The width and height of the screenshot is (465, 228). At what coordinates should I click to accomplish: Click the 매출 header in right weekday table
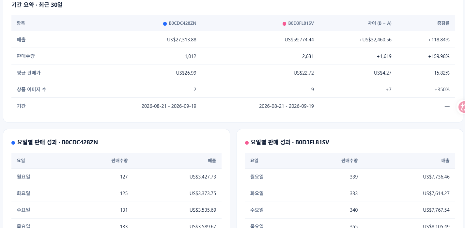pyautogui.click(x=445, y=161)
